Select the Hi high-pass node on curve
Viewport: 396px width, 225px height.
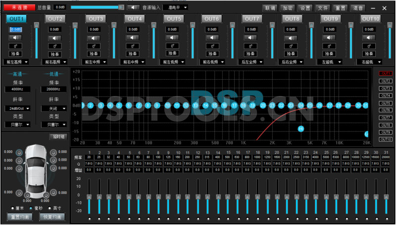click(301, 129)
